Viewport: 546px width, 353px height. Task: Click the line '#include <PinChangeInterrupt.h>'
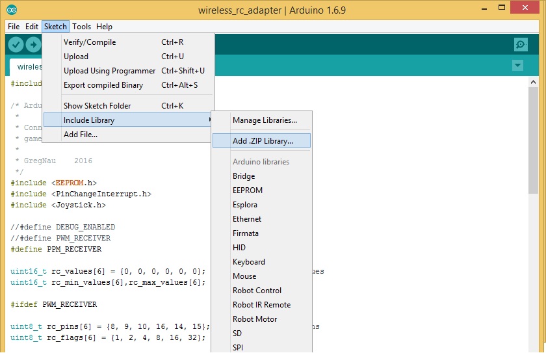[x=81, y=194]
